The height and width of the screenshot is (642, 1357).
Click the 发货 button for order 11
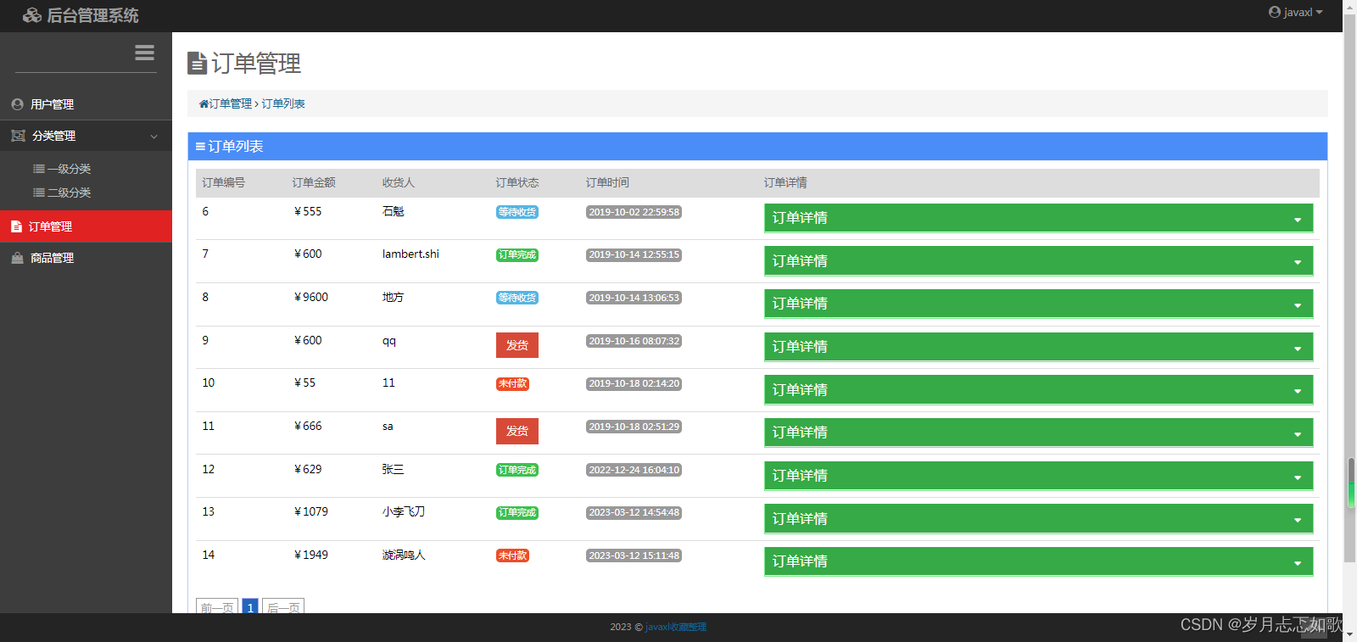pos(517,431)
